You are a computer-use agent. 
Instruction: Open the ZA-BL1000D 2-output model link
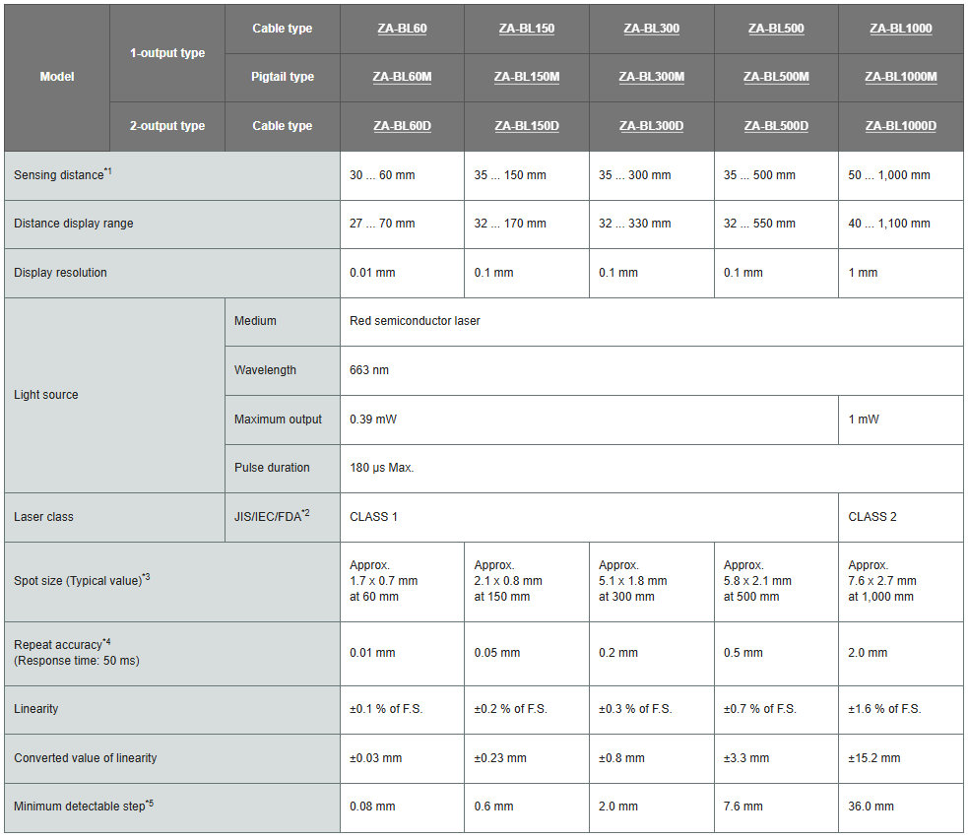(901, 126)
